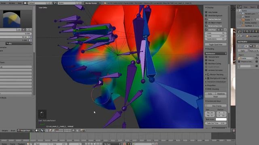Enable the Ambient Occlusion checkbox
This screenshot has height=145, width=259.
(206, 70)
